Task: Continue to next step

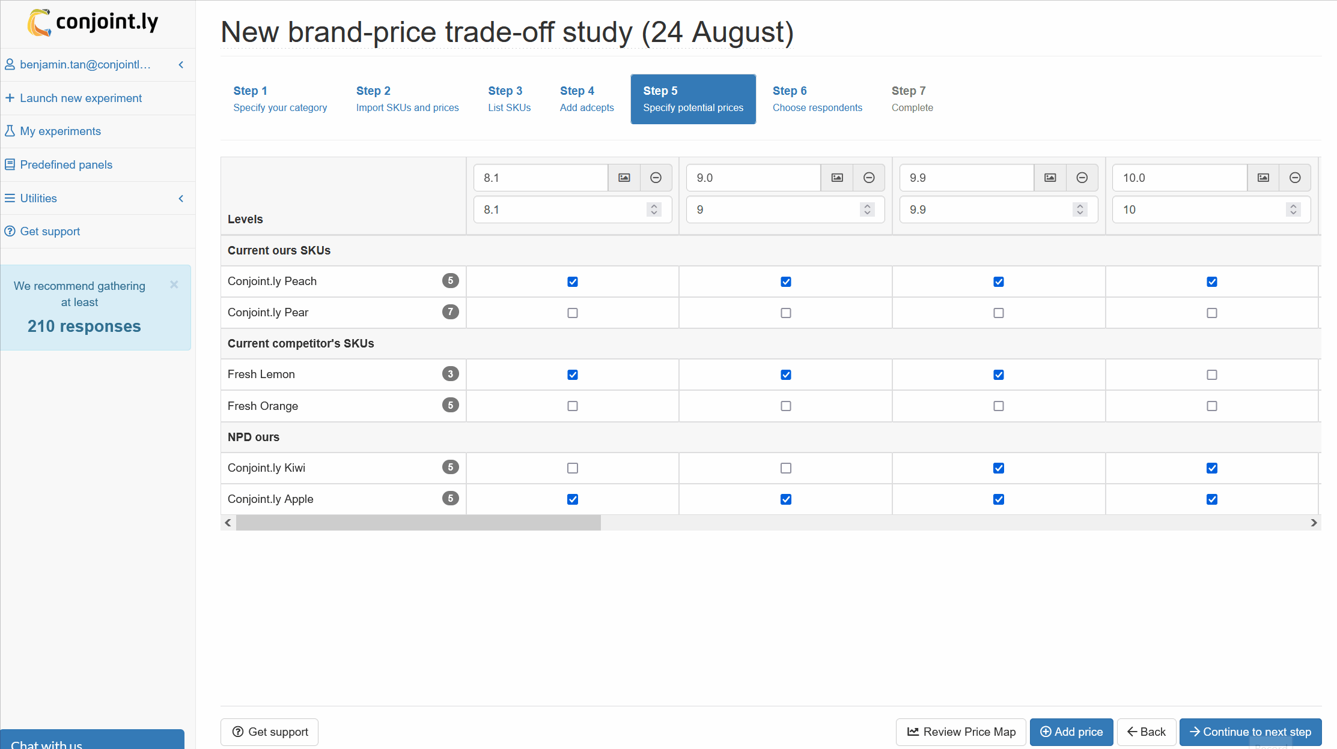Action: pyautogui.click(x=1250, y=732)
